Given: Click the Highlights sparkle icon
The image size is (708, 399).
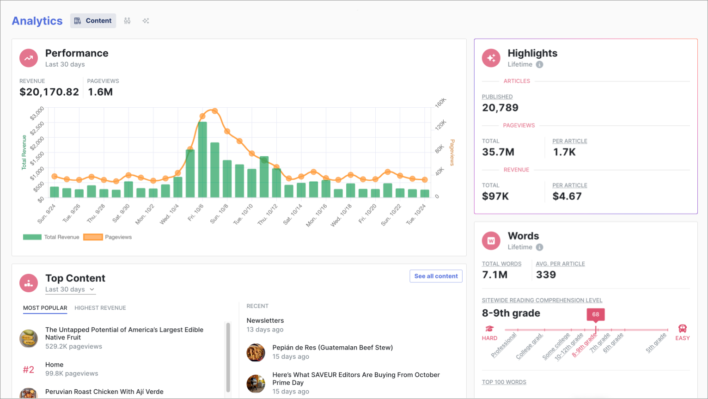Looking at the screenshot, I should (x=491, y=58).
